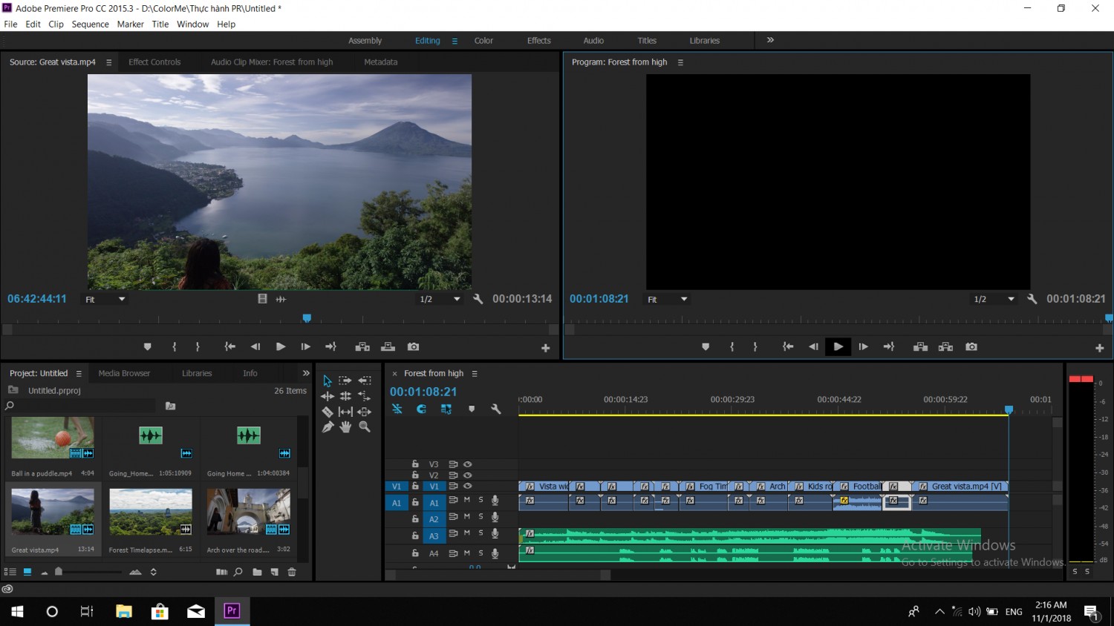Click the Source monitor Overwrite button
This screenshot has height=626, width=1114.
point(388,347)
